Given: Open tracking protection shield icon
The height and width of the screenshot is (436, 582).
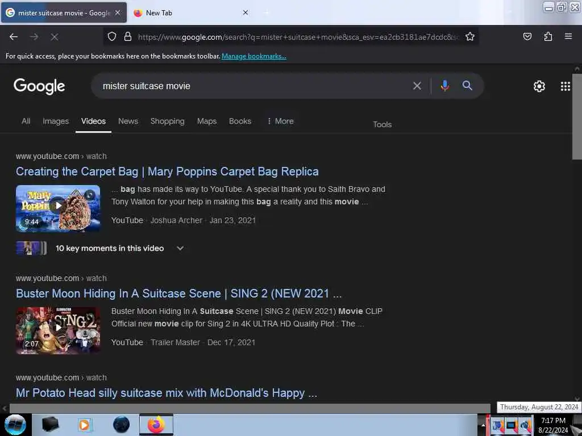Looking at the screenshot, I should (x=112, y=36).
